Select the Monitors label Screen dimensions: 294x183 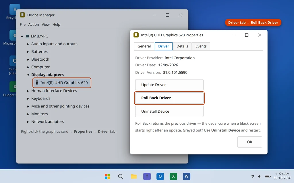(x=40, y=114)
